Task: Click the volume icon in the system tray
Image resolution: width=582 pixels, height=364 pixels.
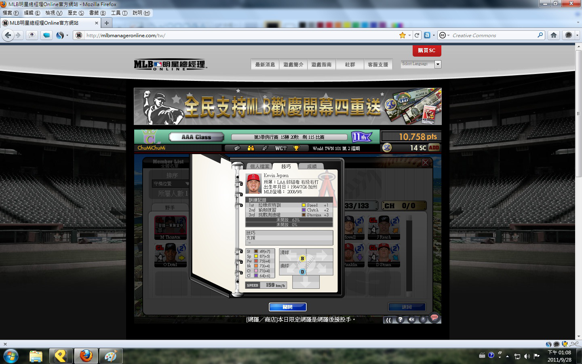Action: pos(527,356)
